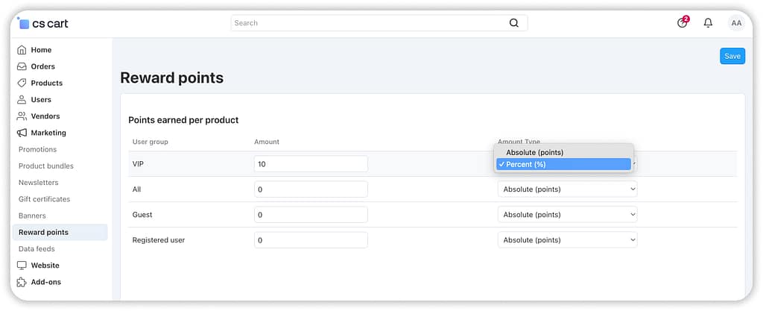Go to Gift certificates menu item

(44, 199)
